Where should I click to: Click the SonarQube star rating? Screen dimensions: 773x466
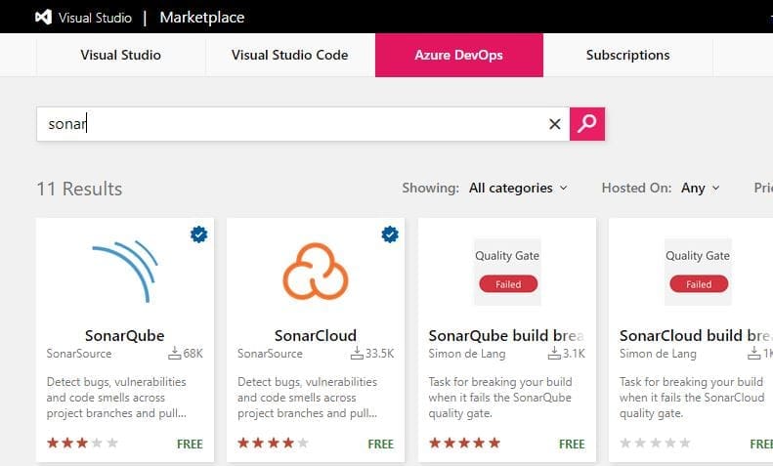82,443
